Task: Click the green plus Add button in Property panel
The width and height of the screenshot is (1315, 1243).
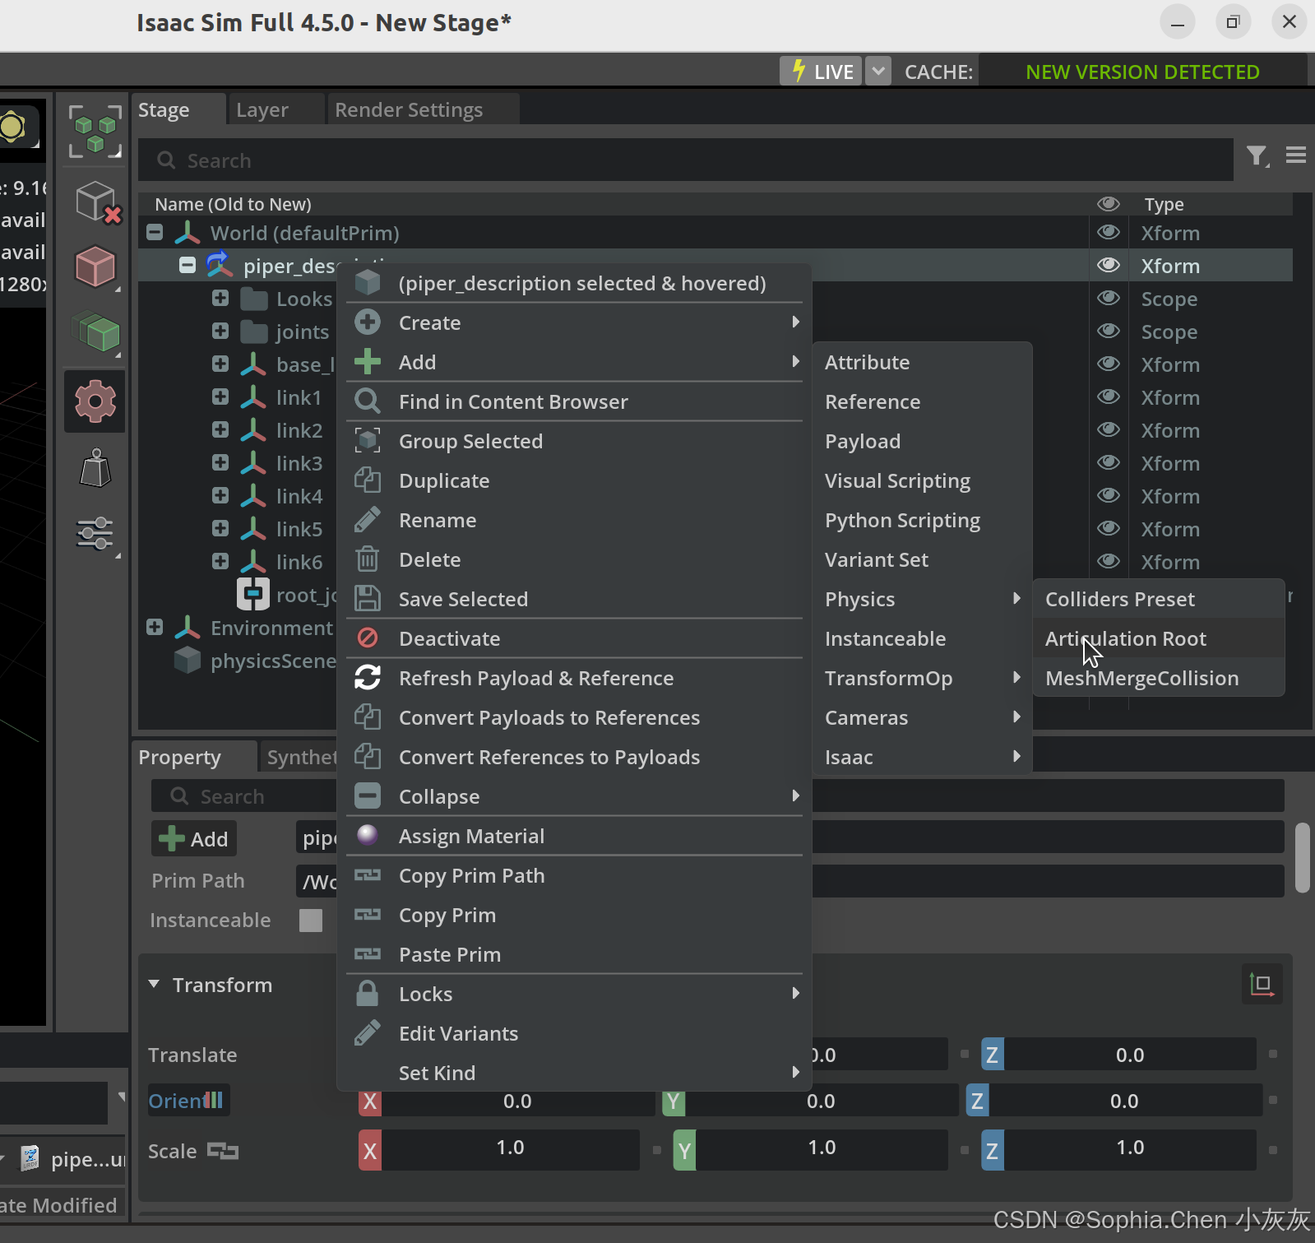Action: [x=194, y=839]
